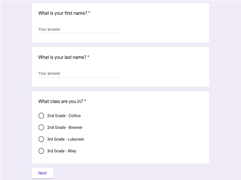Choose the 3rd Grade - Riley radio circle
Image resolution: width=241 pixels, height=180 pixels.
[x=41, y=151]
